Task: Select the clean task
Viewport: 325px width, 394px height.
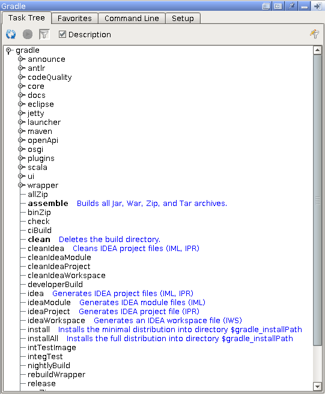Action: (x=39, y=240)
